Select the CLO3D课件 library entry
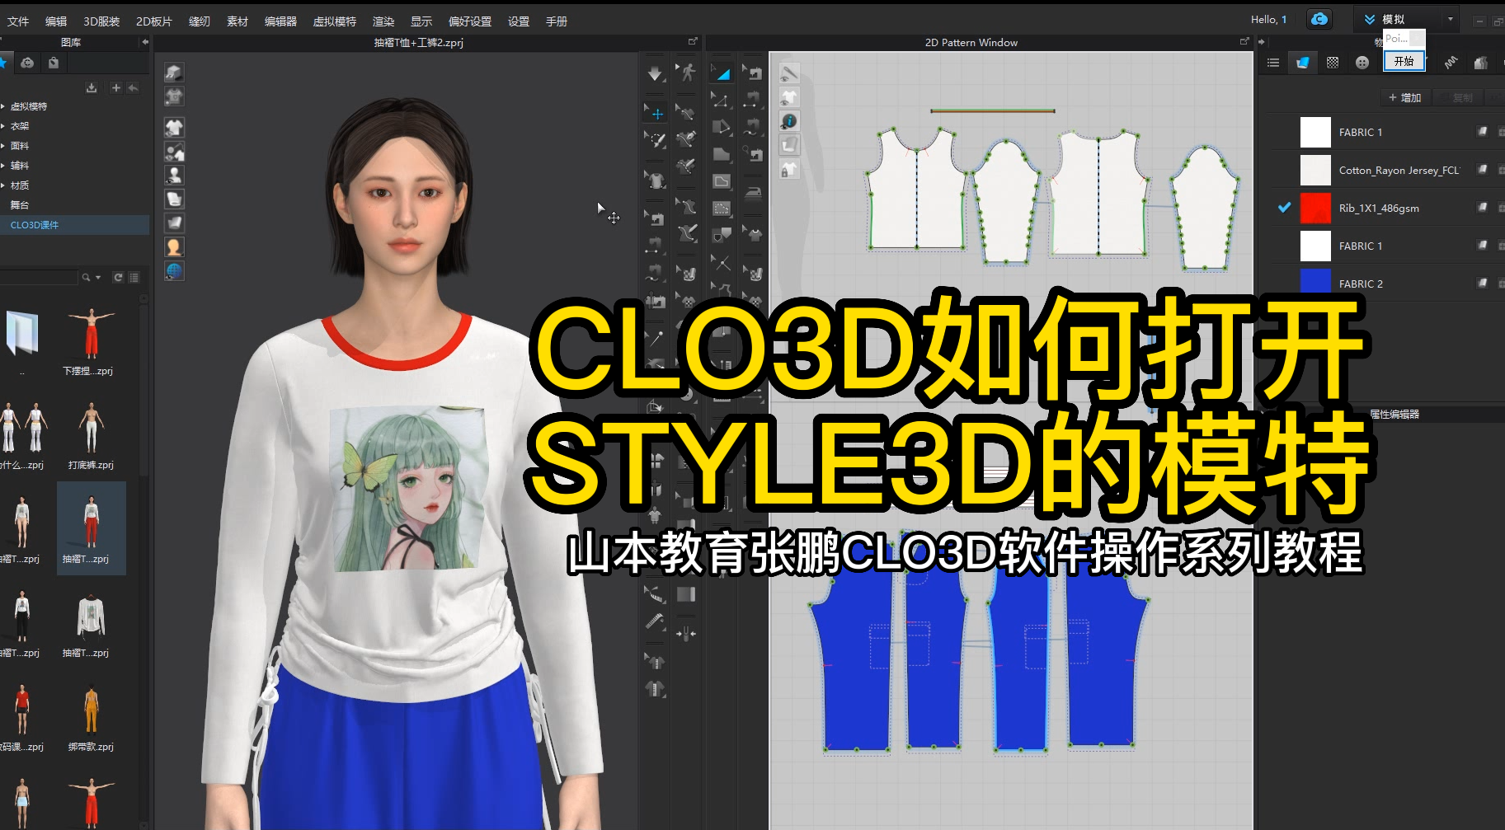1505x830 pixels. 74,225
